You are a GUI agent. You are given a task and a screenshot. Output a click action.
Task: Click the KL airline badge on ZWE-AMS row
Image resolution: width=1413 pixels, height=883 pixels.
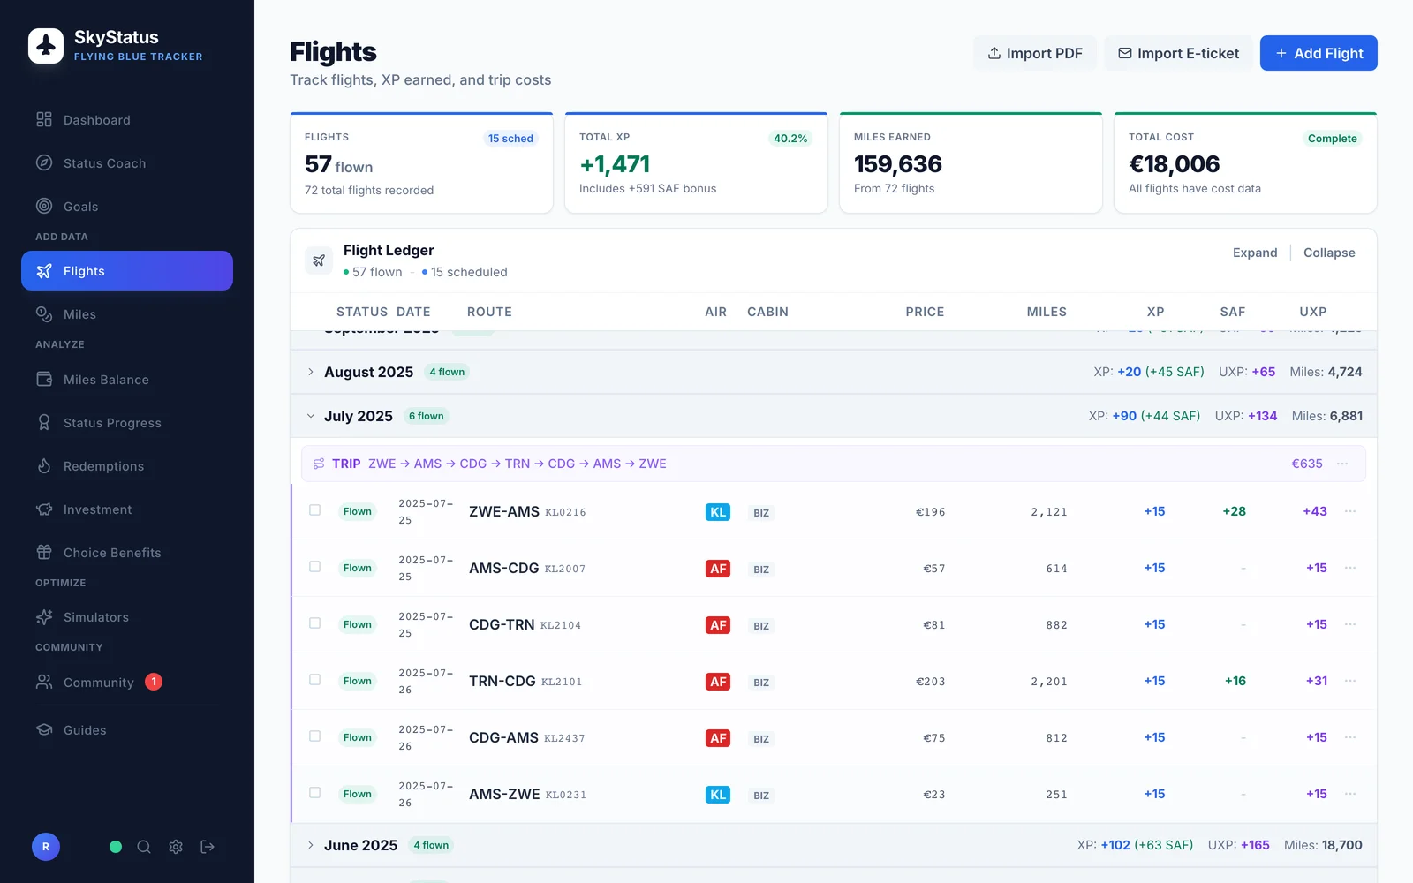point(718,512)
